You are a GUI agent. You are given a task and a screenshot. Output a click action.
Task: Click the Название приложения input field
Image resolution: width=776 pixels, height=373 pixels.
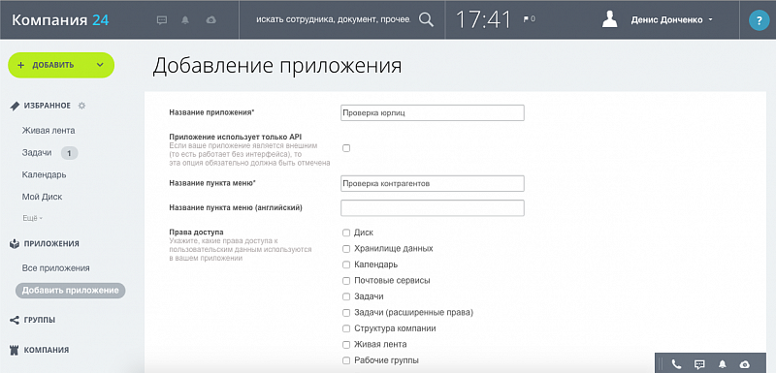tap(433, 112)
